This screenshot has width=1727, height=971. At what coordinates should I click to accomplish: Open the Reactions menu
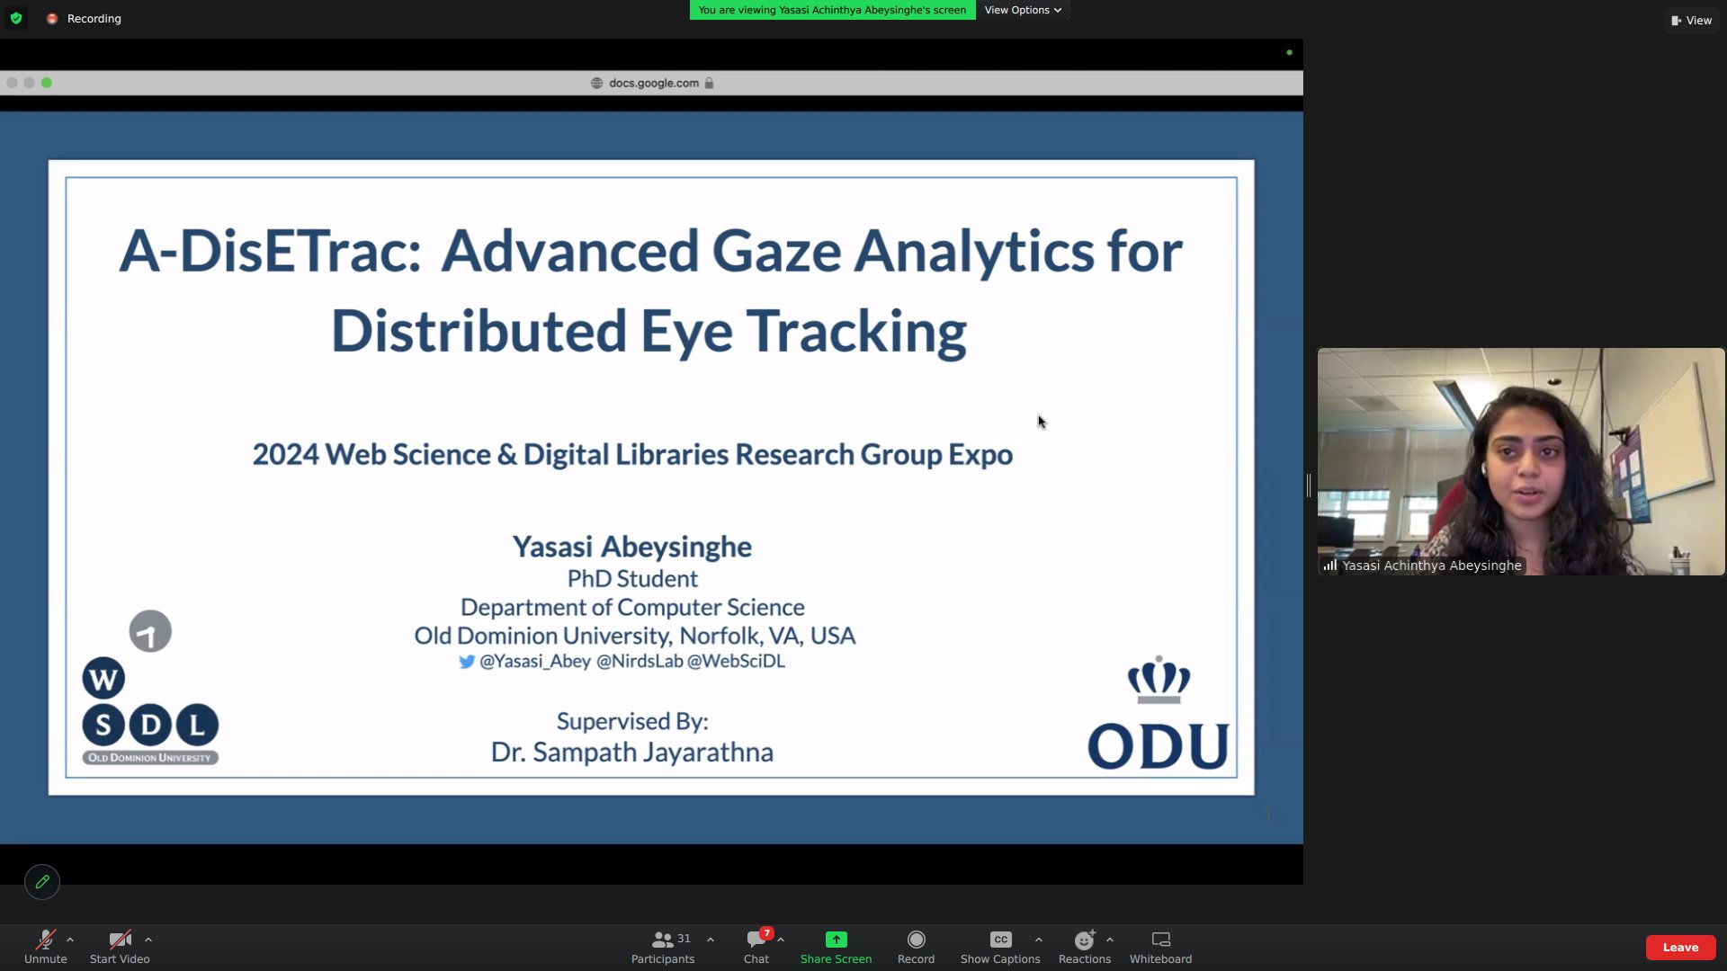[x=1085, y=947]
